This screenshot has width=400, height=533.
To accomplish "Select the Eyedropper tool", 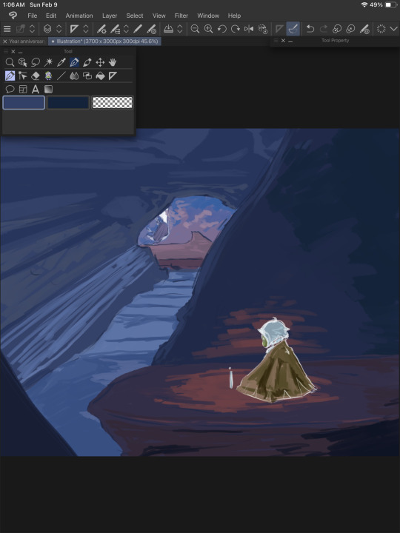I will [61, 62].
